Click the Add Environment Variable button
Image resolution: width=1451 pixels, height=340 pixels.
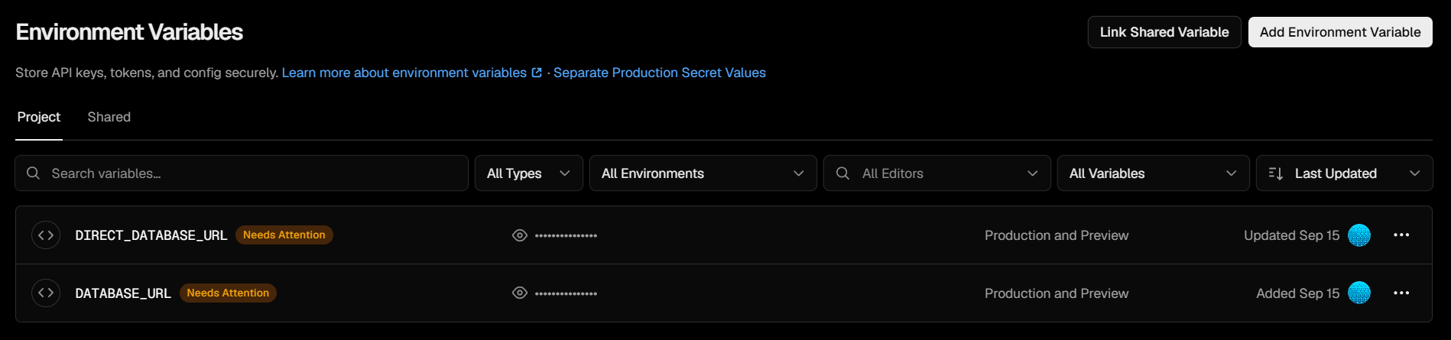point(1340,32)
